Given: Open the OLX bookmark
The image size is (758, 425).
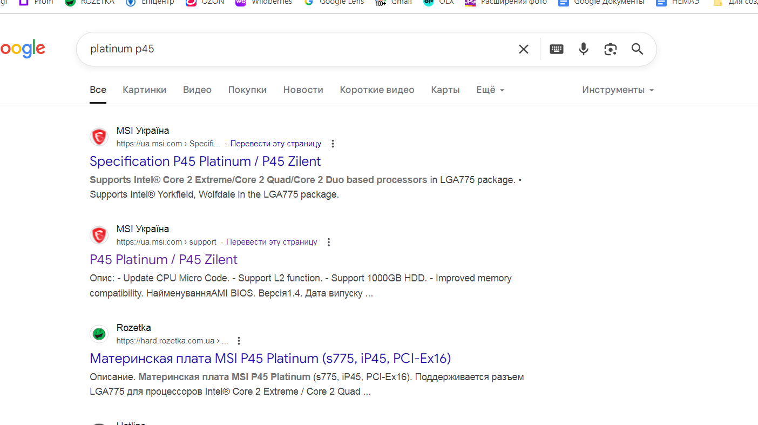Looking at the screenshot, I should (x=438, y=2).
